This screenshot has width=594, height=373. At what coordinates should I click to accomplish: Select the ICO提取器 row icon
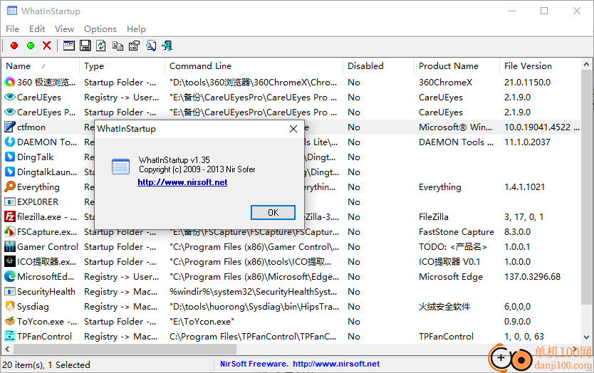pyautogui.click(x=9, y=261)
